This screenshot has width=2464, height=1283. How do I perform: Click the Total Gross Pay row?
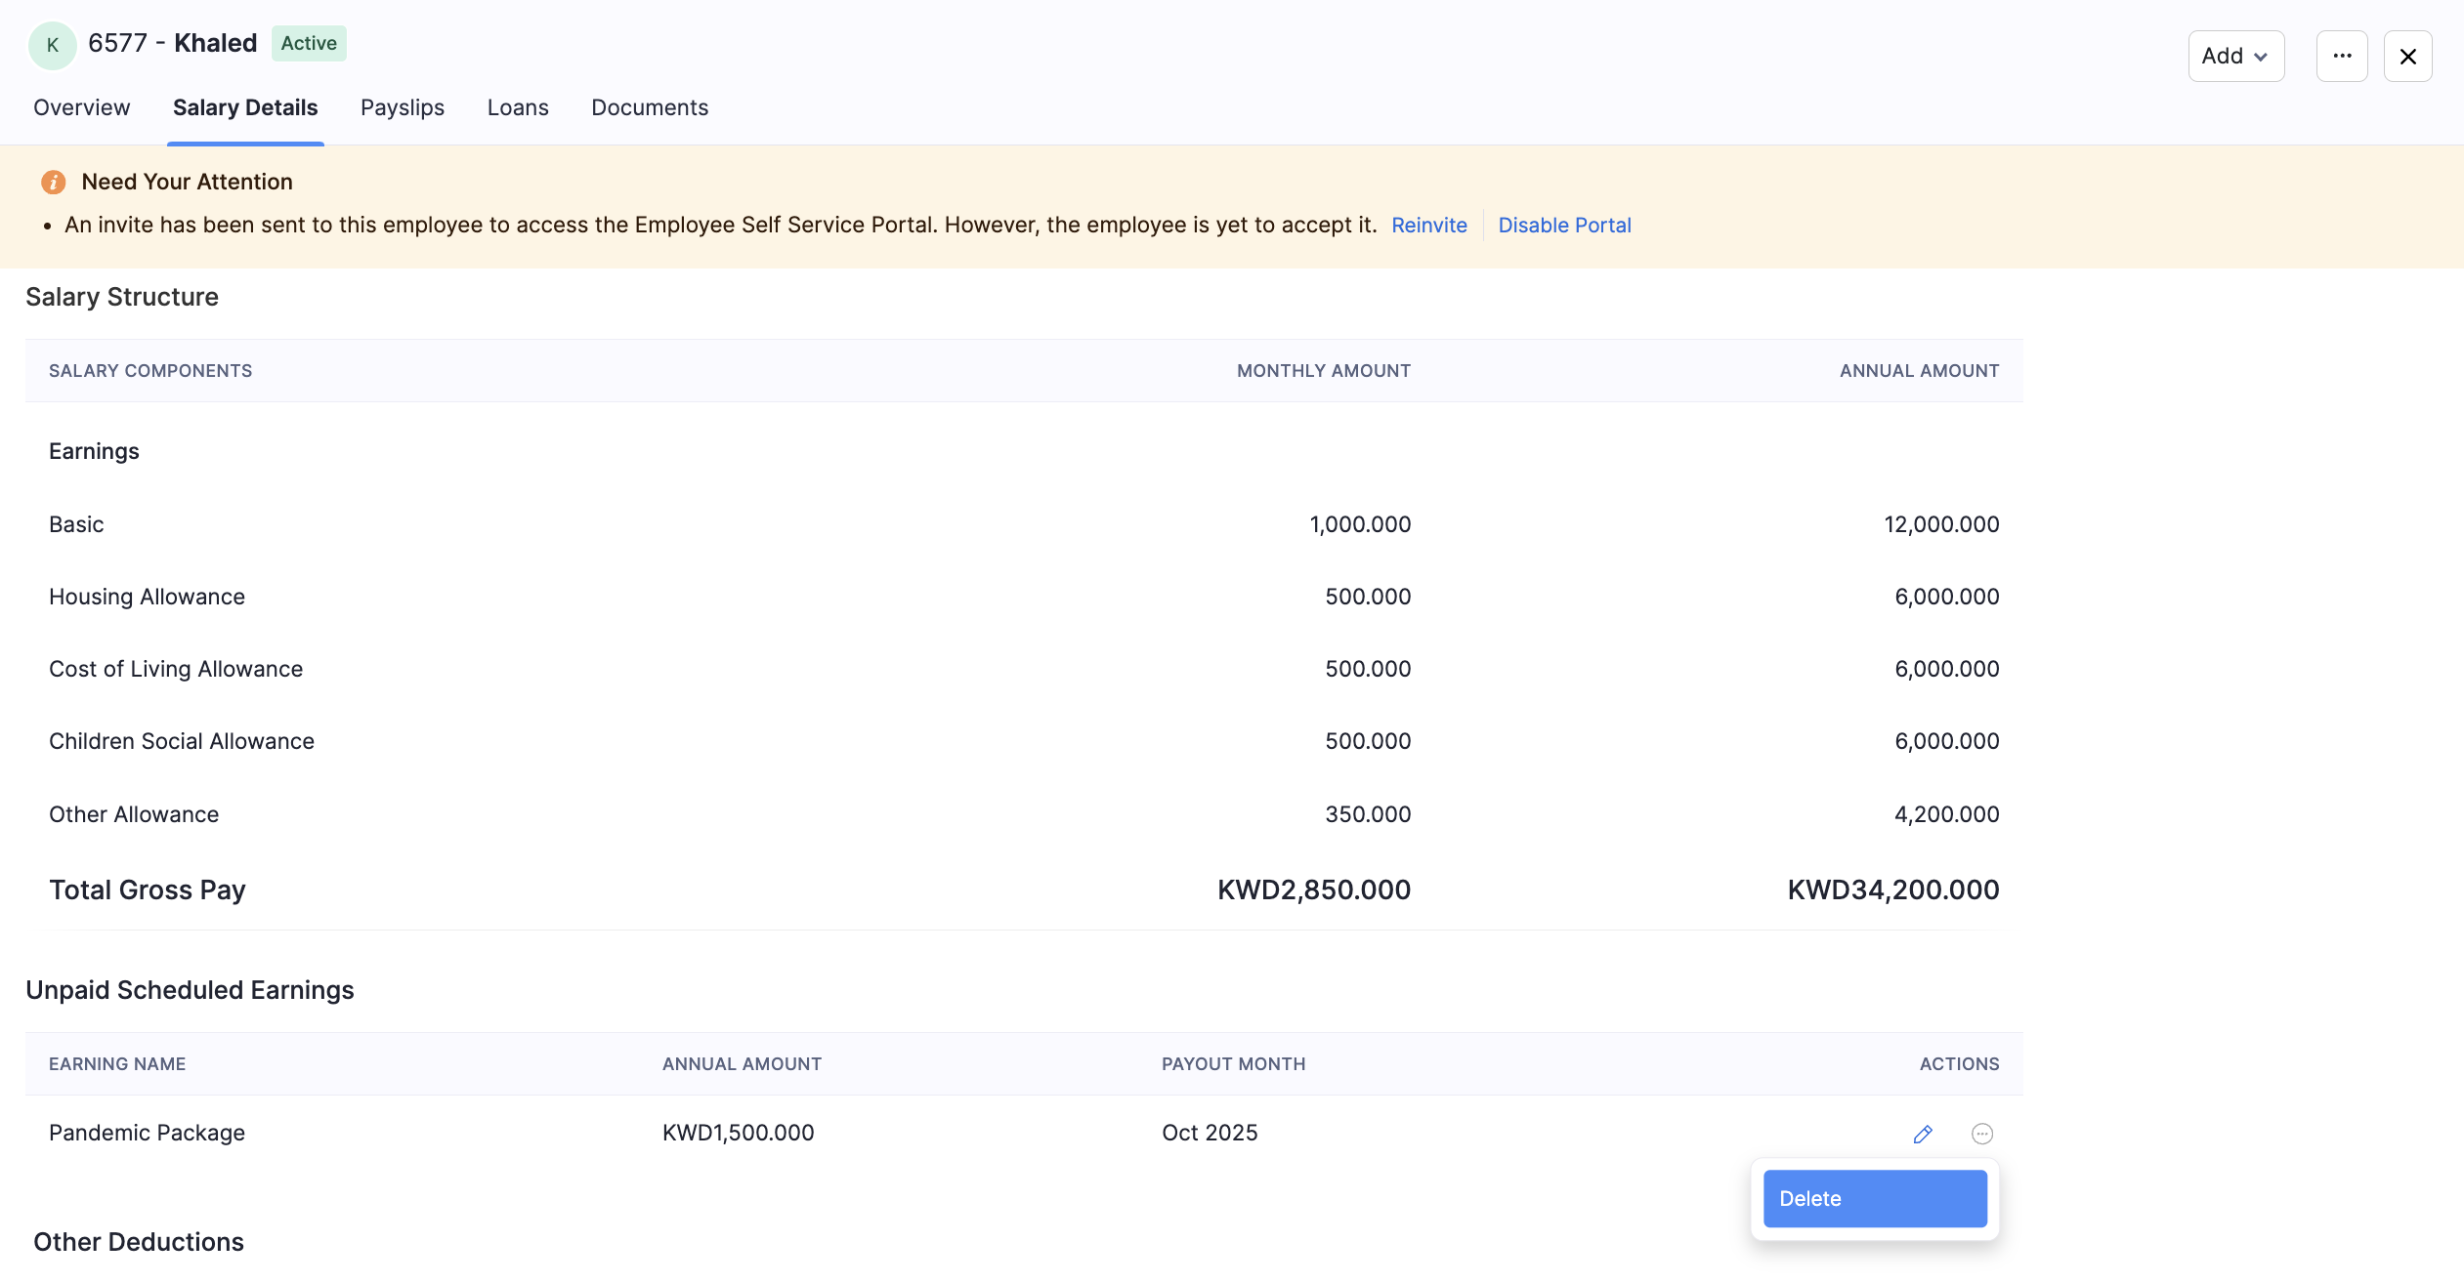(x=147, y=890)
